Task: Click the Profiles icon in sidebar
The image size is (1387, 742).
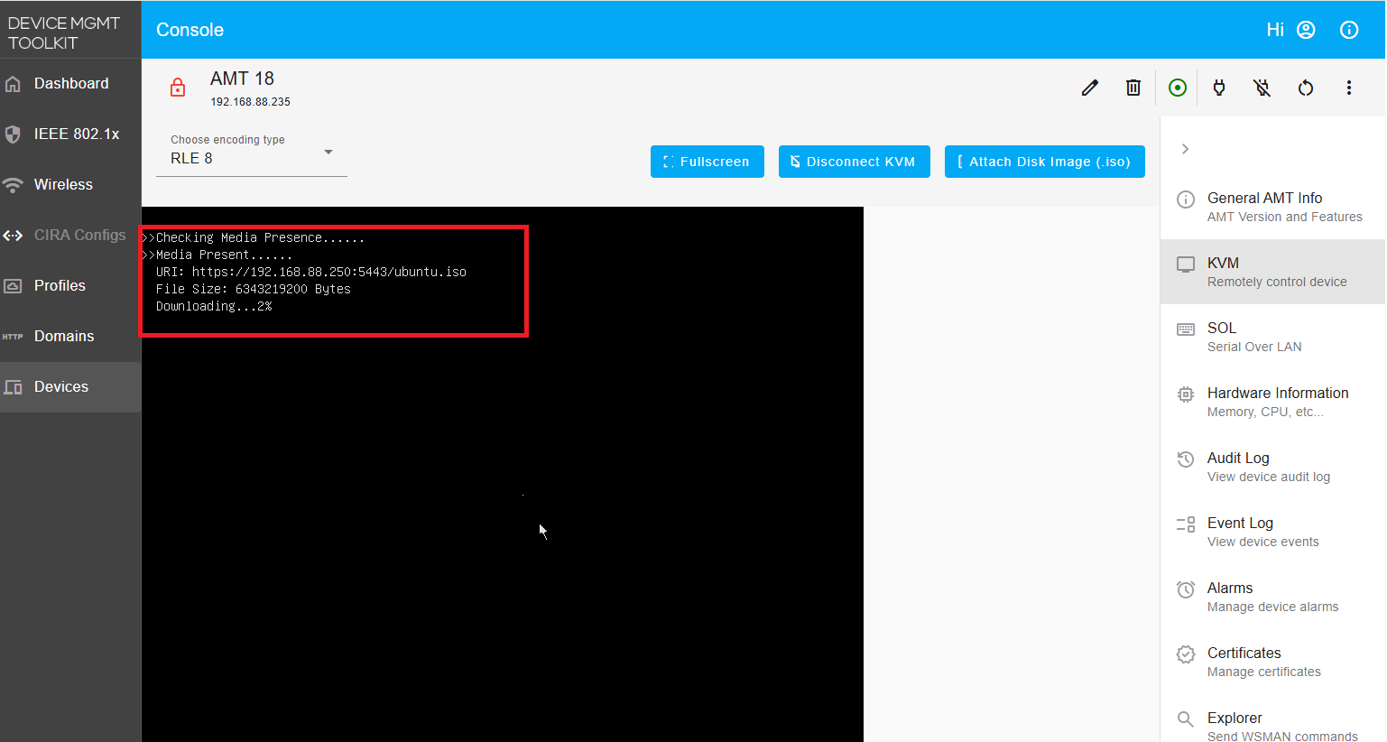Action: point(13,286)
